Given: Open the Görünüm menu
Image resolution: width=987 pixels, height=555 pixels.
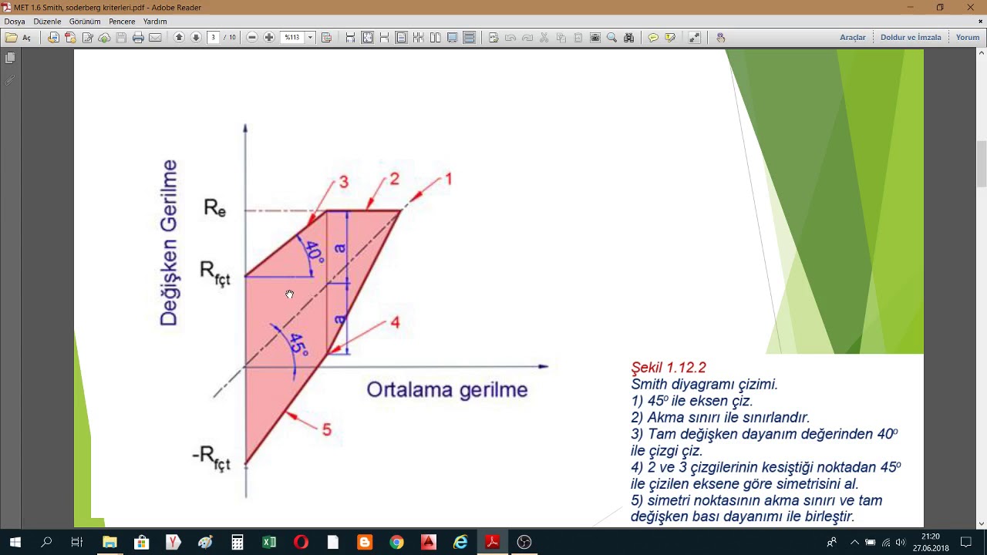Looking at the screenshot, I should 85,22.
